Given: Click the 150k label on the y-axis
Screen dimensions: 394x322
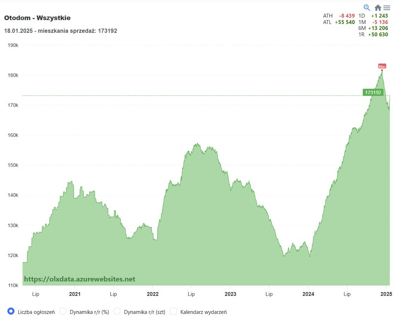Looking at the screenshot, I should click(x=13, y=165).
